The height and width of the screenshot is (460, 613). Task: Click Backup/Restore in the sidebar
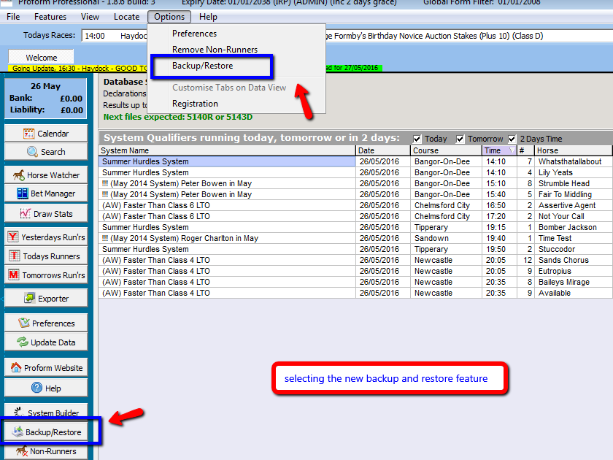pos(46,432)
